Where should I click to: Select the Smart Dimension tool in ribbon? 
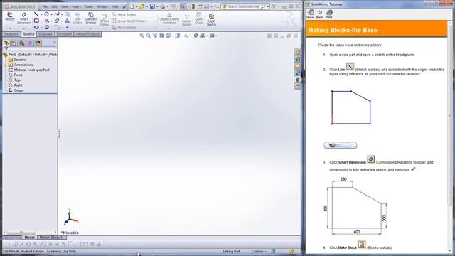[x=23, y=18]
